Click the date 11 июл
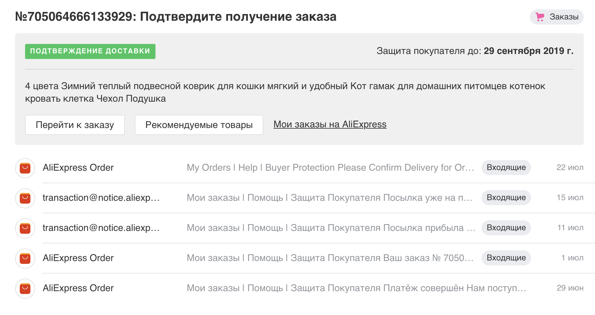 click(x=570, y=228)
